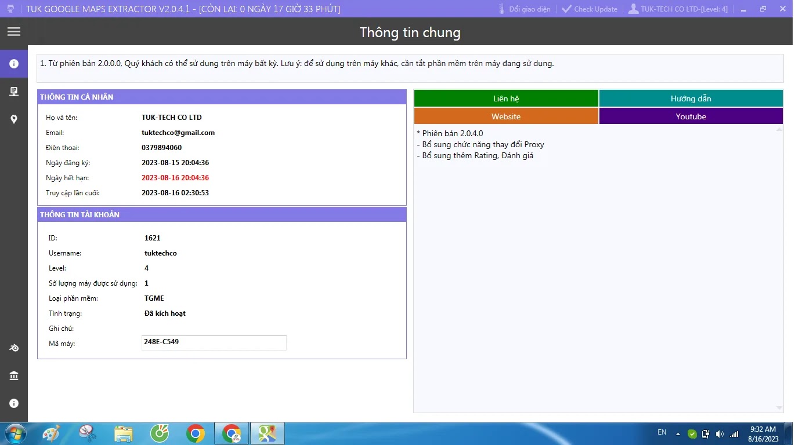This screenshot has width=795, height=445.
Task: Click Google Maps Extractor taskbar icon
Action: [x=268, y=433]
